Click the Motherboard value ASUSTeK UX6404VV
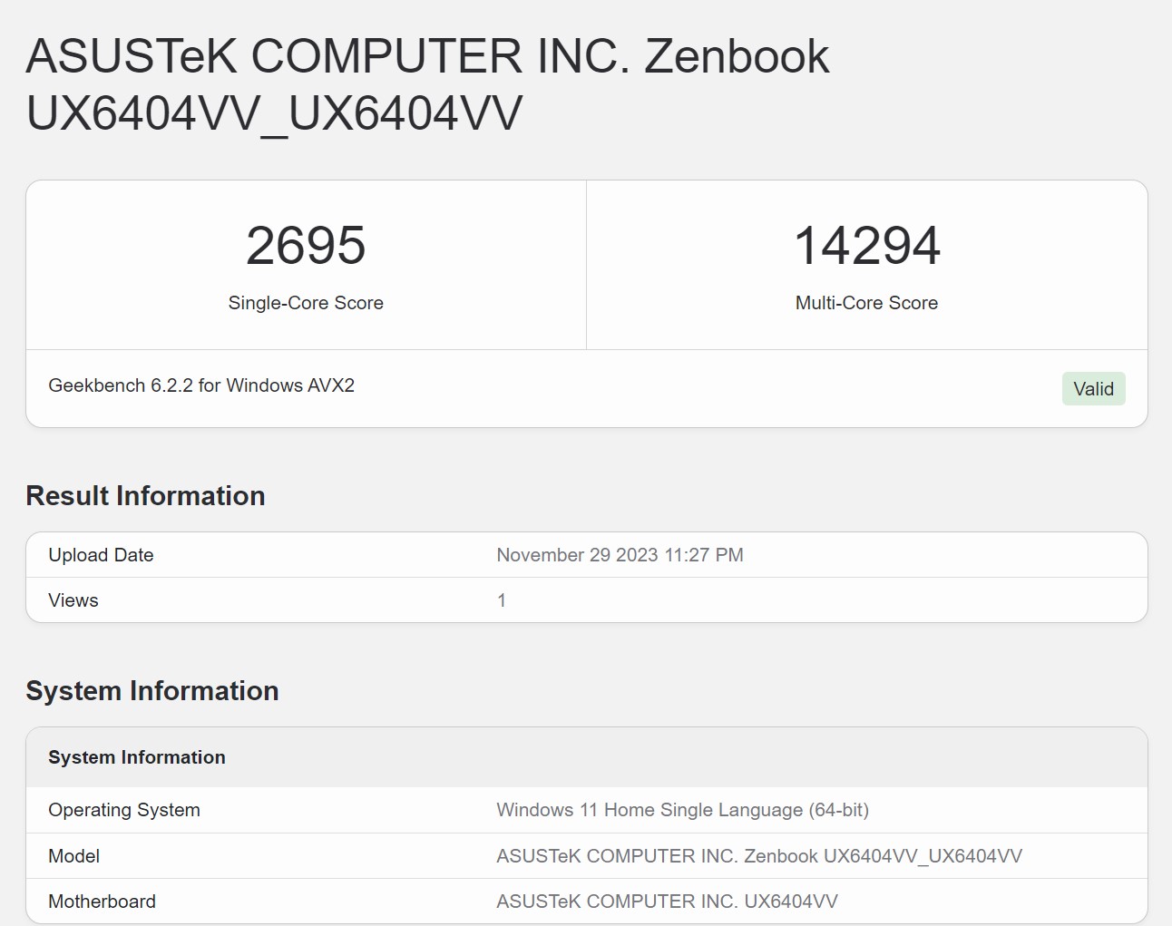This screenshot has height=926, width=1172. point(667,902)
